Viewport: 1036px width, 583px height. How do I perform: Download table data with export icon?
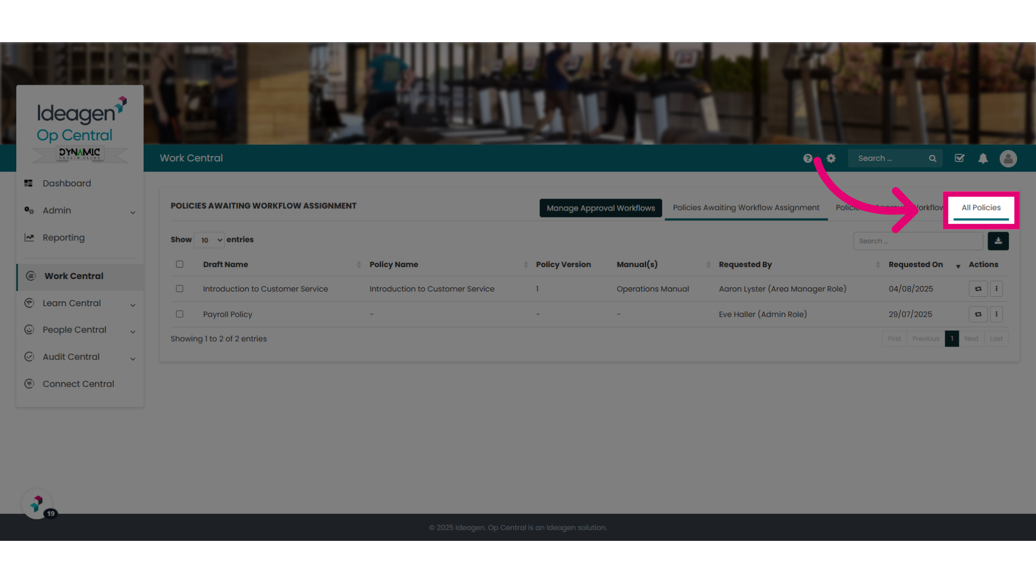pos(998,241)
